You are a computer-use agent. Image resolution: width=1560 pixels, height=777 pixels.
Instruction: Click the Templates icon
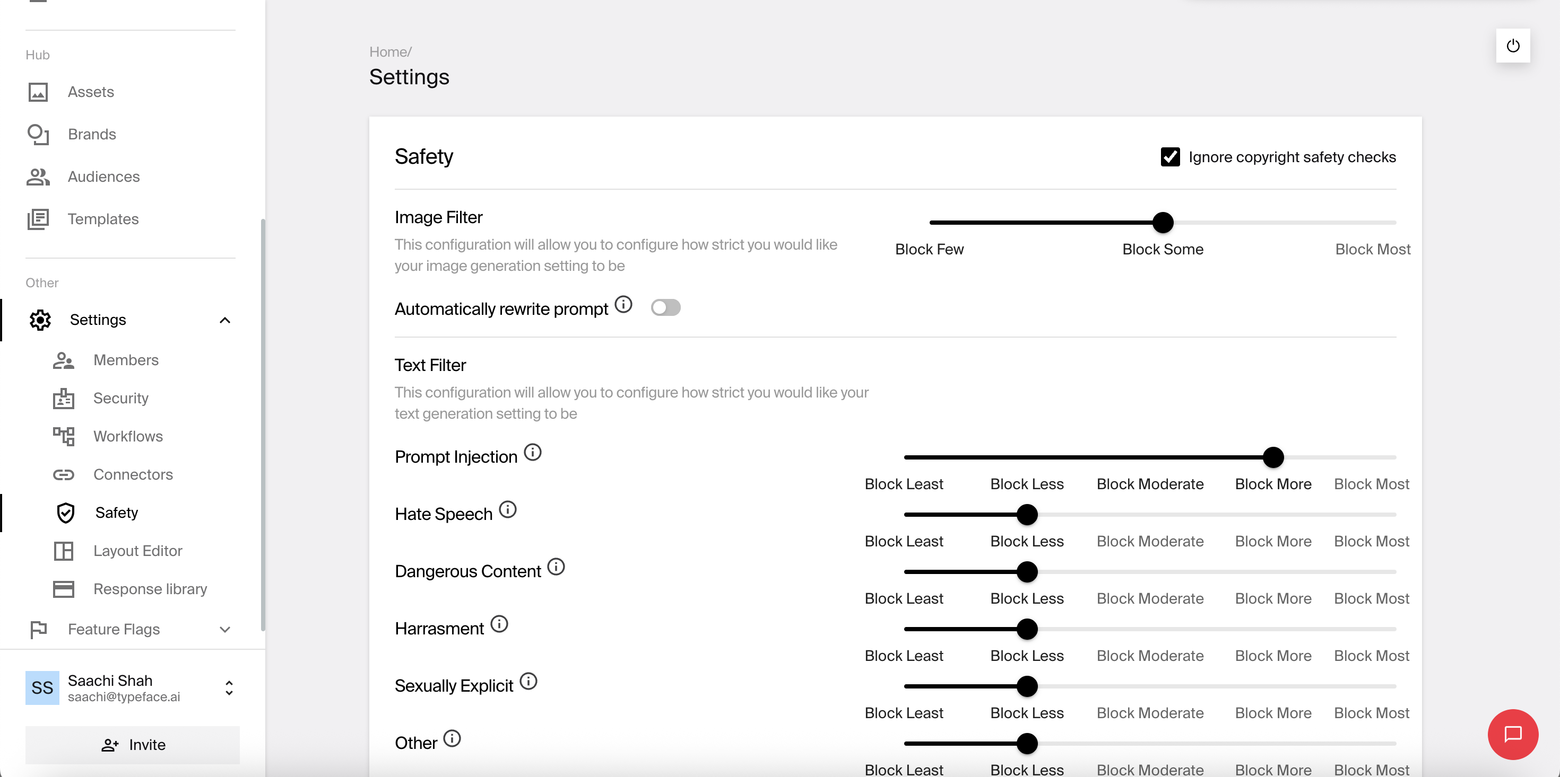click(x=39, y=218)
